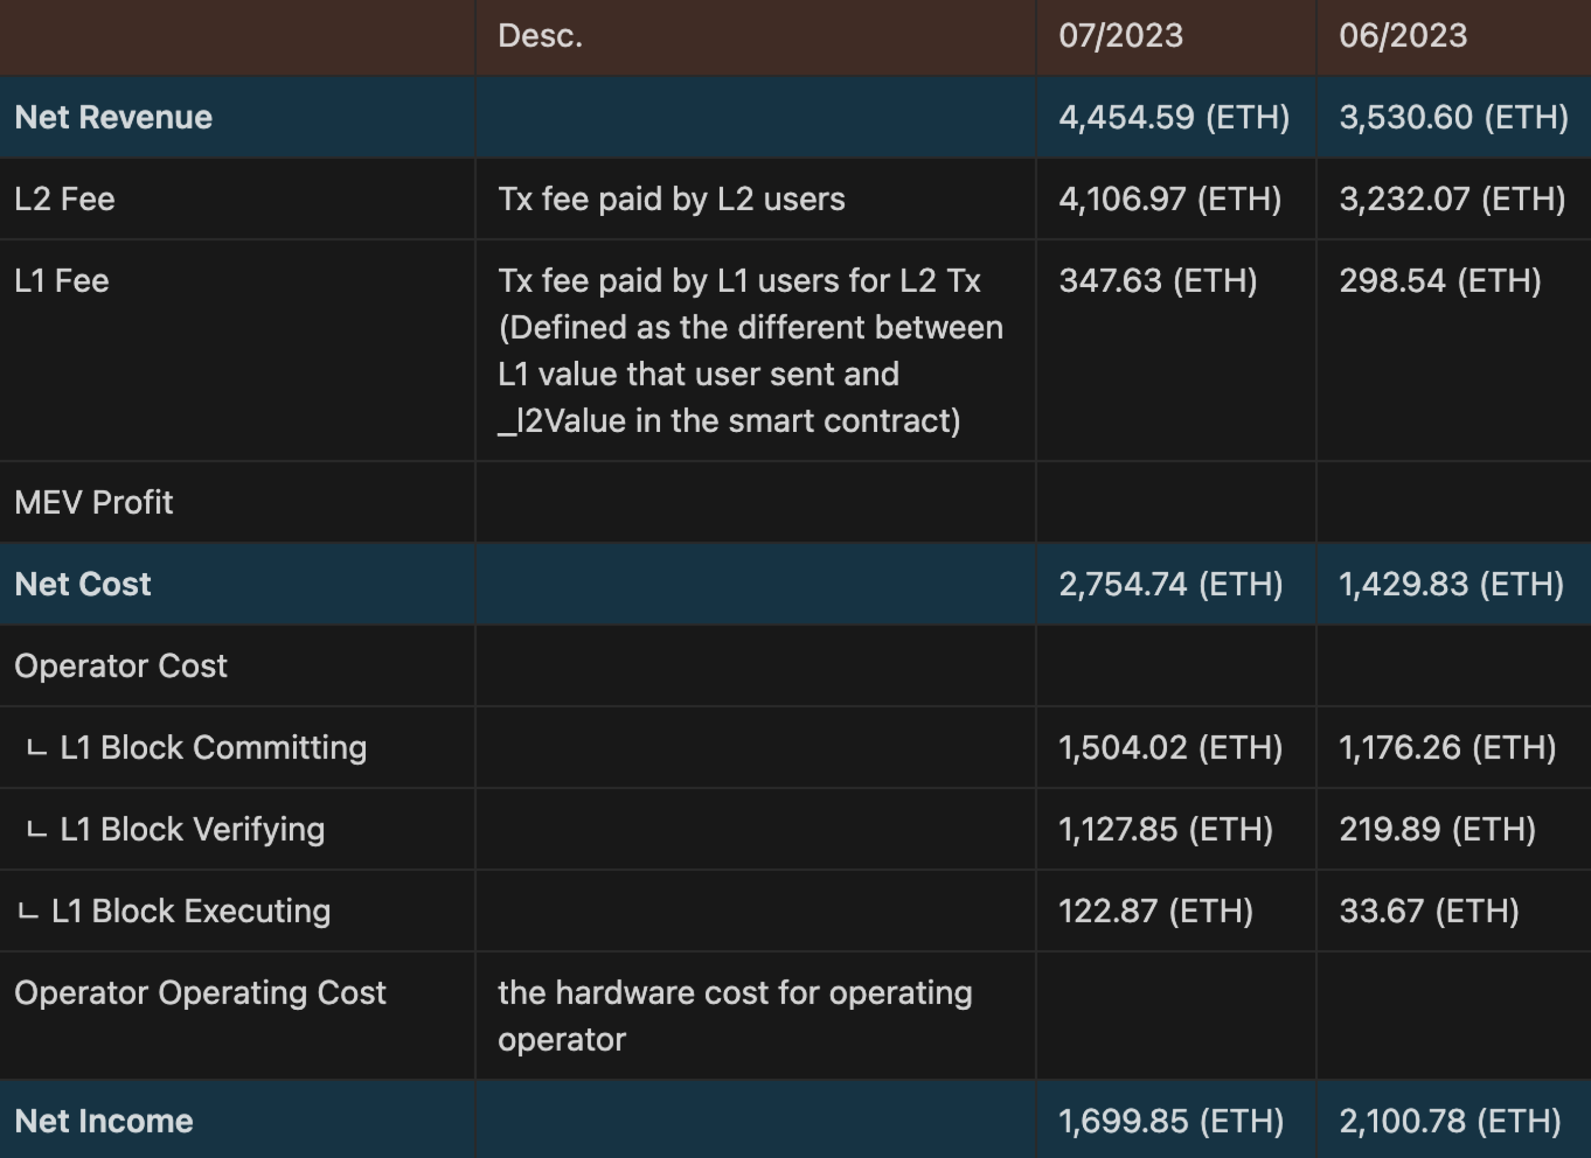Click 'Tx fee paid by L2 users' description
Screen dimensions: 1591x1158
[672, 199]
